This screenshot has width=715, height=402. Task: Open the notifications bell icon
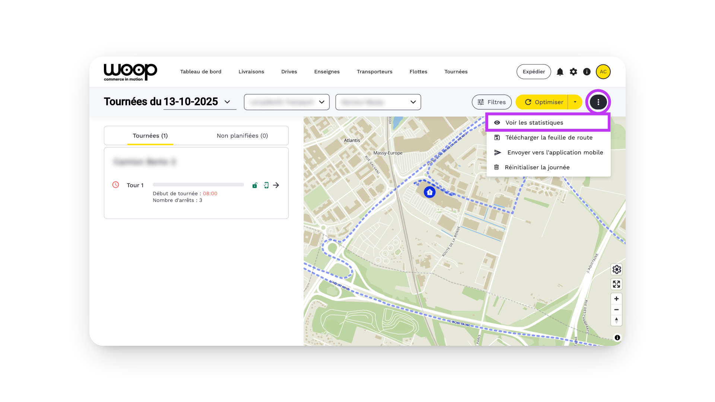tap(560, 72)
